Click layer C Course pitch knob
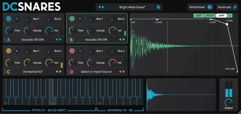 tap(28, 63)
